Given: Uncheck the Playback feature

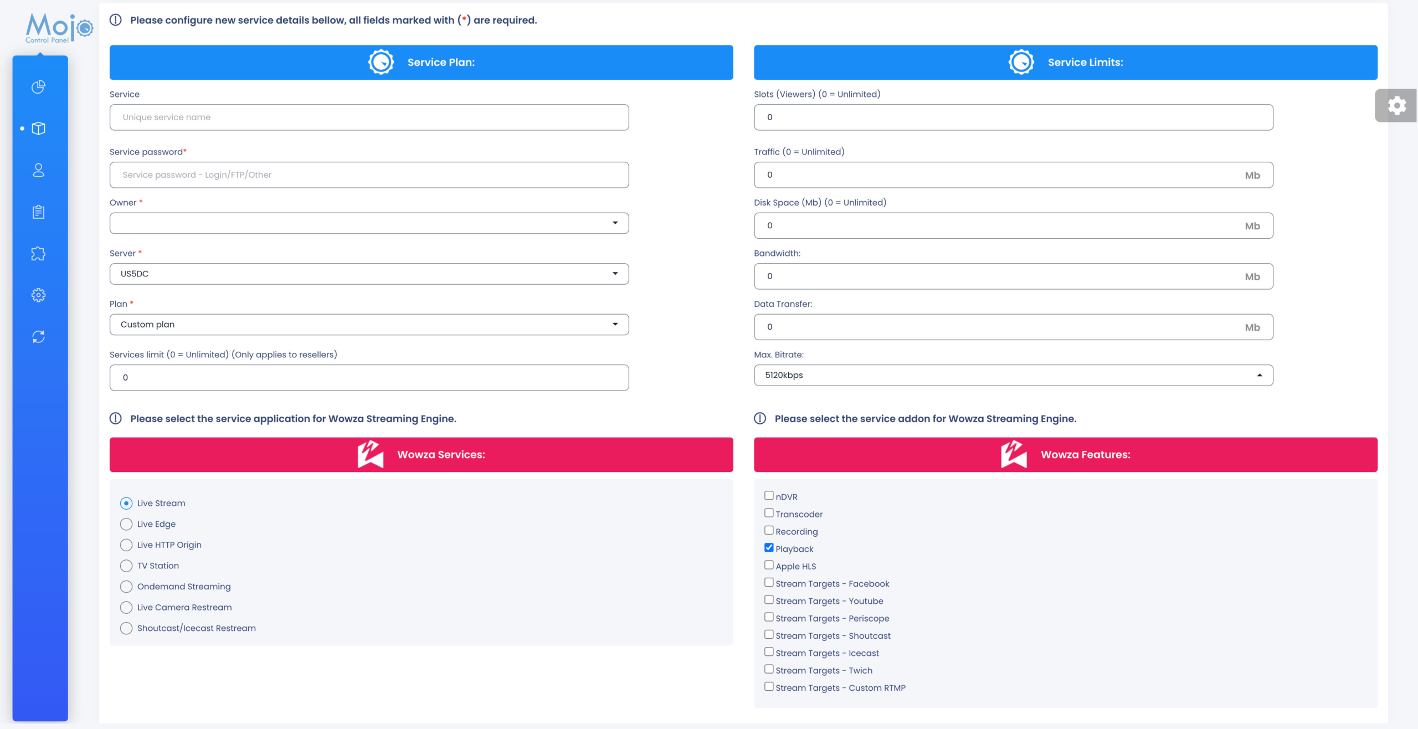Looking at the screenshot, I should [769, 547].
